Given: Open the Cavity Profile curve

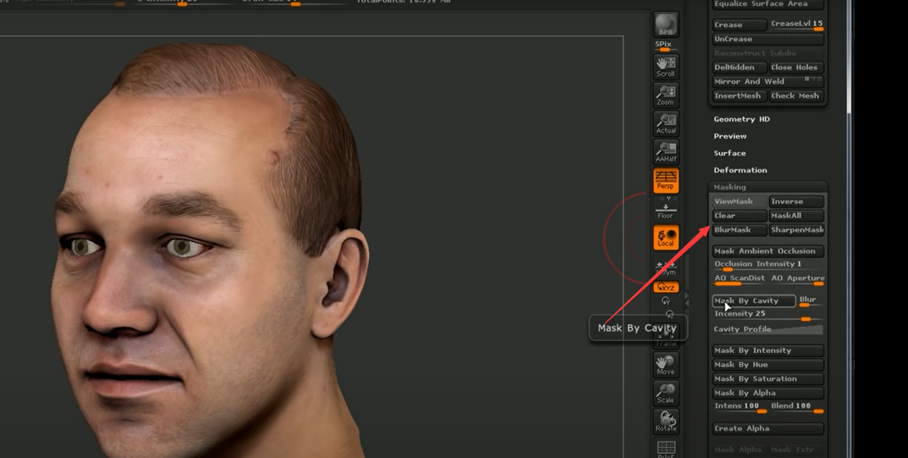Looking at the screenshot, I should pos(768,329).
